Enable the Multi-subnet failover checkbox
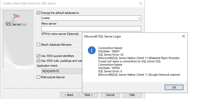 tap(38, 77)
